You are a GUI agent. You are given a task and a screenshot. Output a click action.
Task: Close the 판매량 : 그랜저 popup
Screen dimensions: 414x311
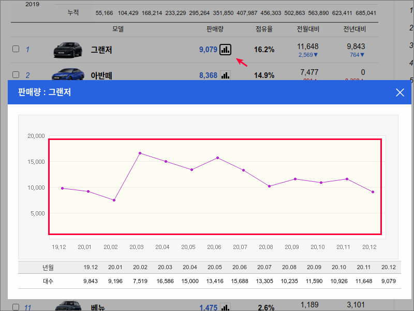(400, 92)
